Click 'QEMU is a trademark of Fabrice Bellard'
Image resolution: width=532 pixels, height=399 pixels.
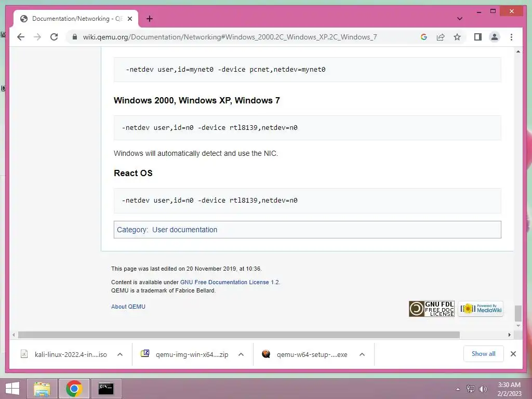coord(163,290)
